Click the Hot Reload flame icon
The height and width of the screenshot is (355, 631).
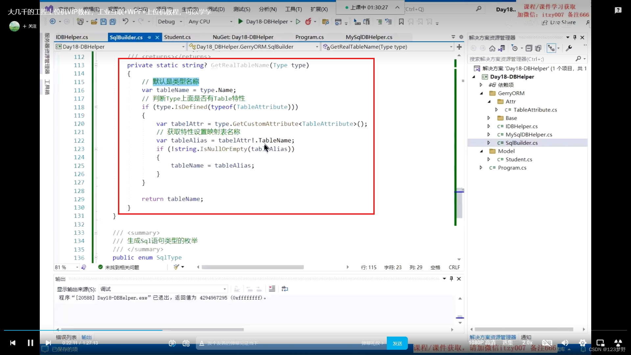(308, 22)
